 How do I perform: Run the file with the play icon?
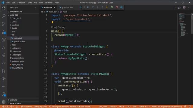click(x=175, y=7)
